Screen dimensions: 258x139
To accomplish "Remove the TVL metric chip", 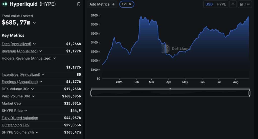I will click(130, 4).
